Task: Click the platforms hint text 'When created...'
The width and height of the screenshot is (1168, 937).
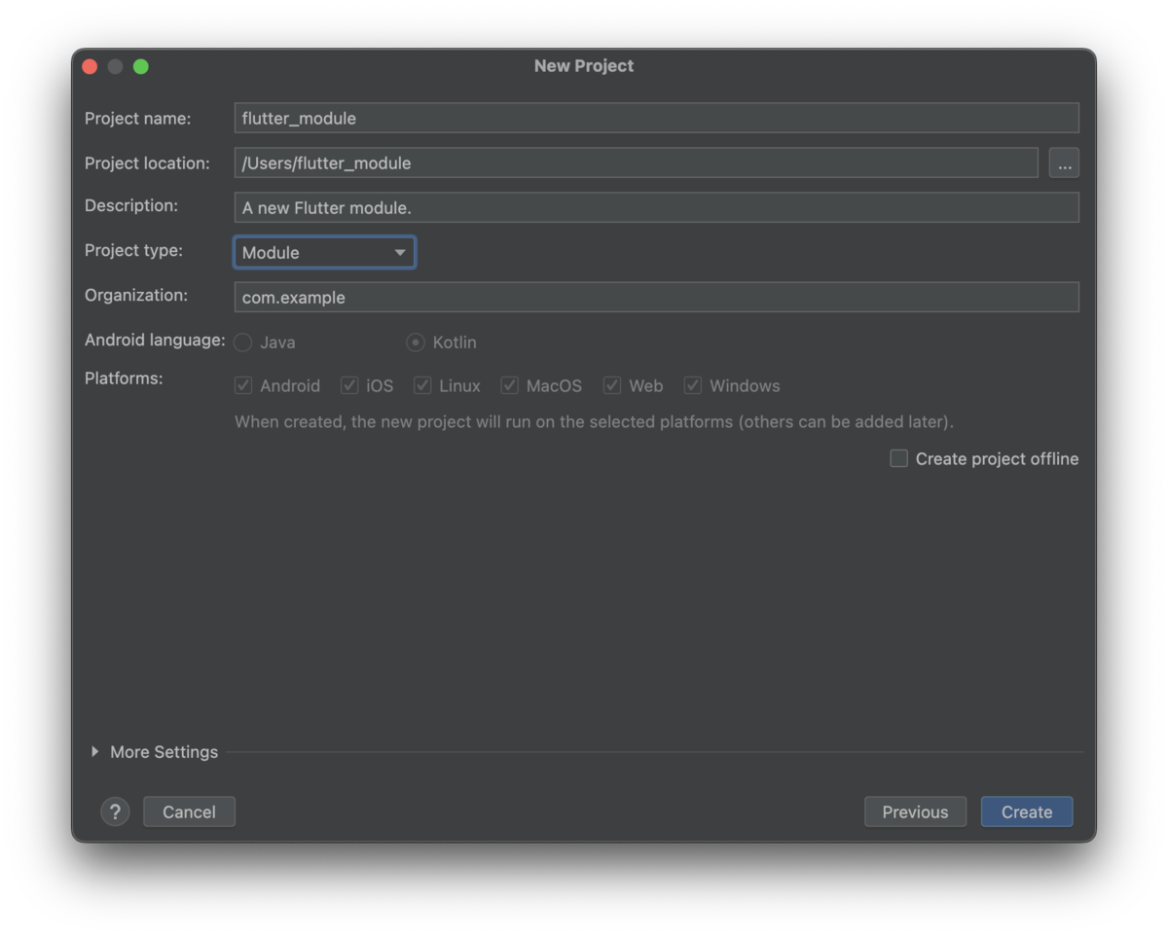Action: point(594,422)
